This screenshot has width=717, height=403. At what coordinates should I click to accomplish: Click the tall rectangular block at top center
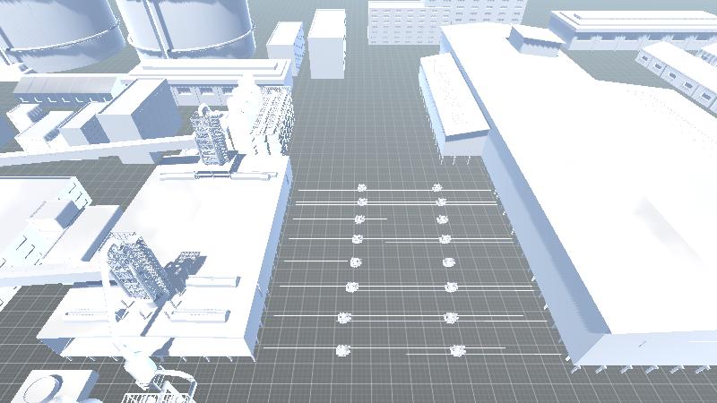[326, 43]
